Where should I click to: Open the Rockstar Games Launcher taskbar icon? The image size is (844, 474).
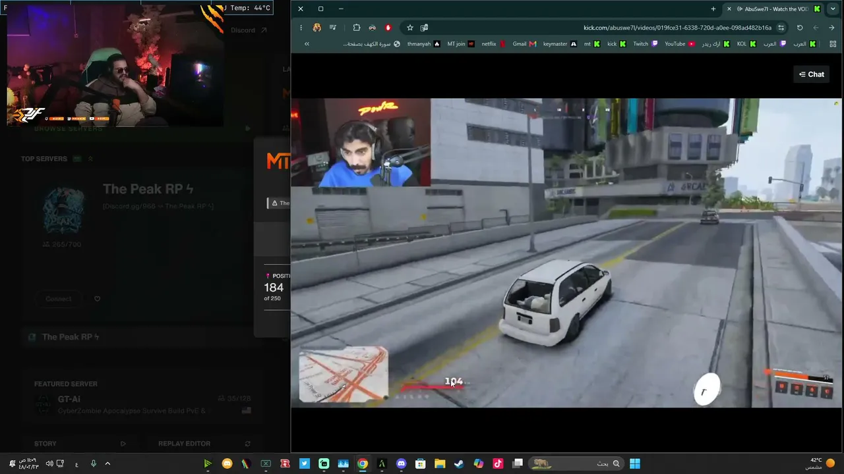pos(285,463)
